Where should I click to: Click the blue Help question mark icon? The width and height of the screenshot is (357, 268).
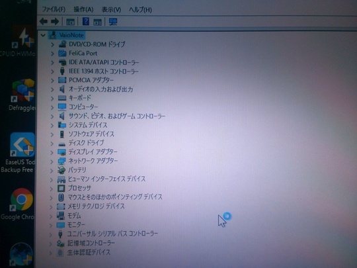pyautogui.click(x=85, y=21)
